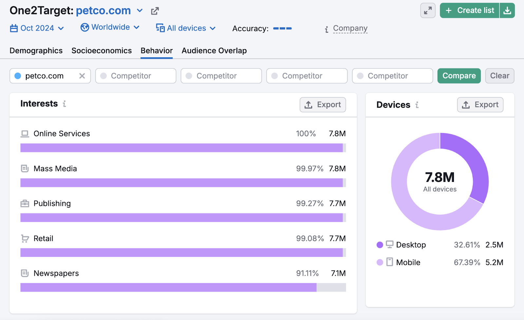Click the Online Services label

coord(62,133)
